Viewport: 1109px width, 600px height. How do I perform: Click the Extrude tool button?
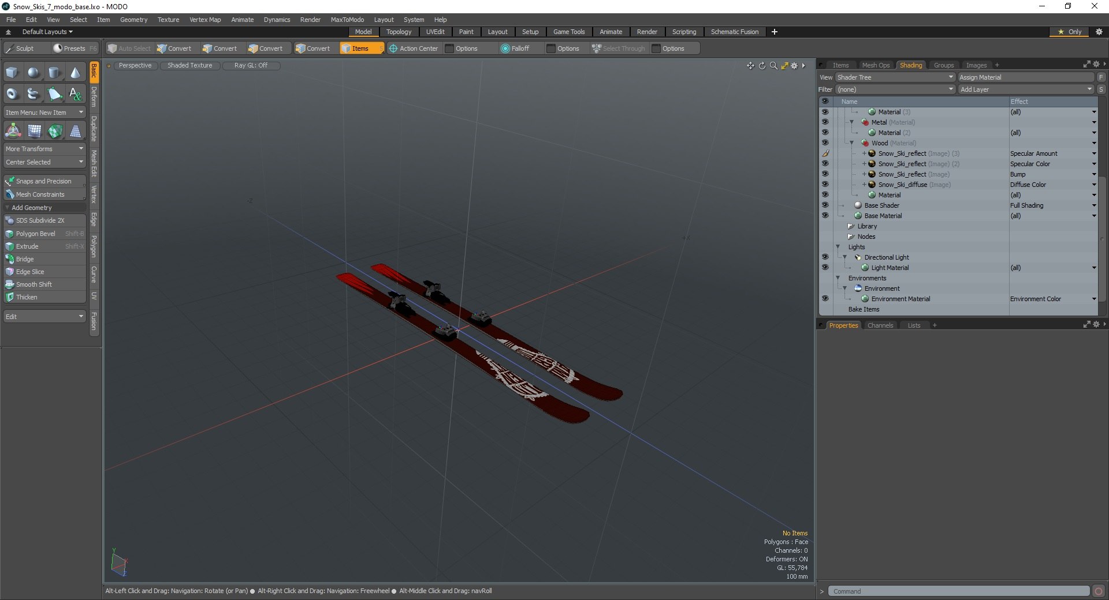44,246
